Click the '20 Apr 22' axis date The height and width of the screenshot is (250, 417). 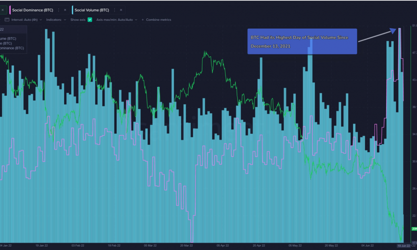(x=259, y=245)
